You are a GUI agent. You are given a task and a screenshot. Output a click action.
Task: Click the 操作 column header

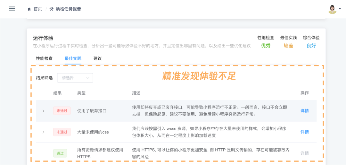(305, 93)
